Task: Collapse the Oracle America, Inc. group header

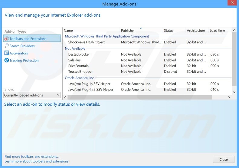Action: tap(80, 78)
